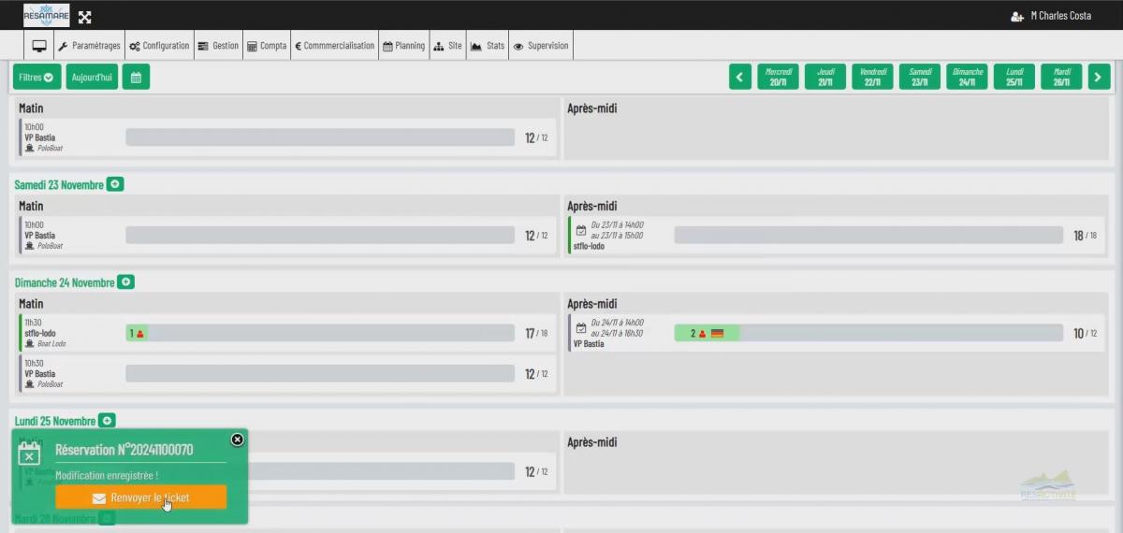
Task: Open the Planning menu
Action: [x=403, y=46]
